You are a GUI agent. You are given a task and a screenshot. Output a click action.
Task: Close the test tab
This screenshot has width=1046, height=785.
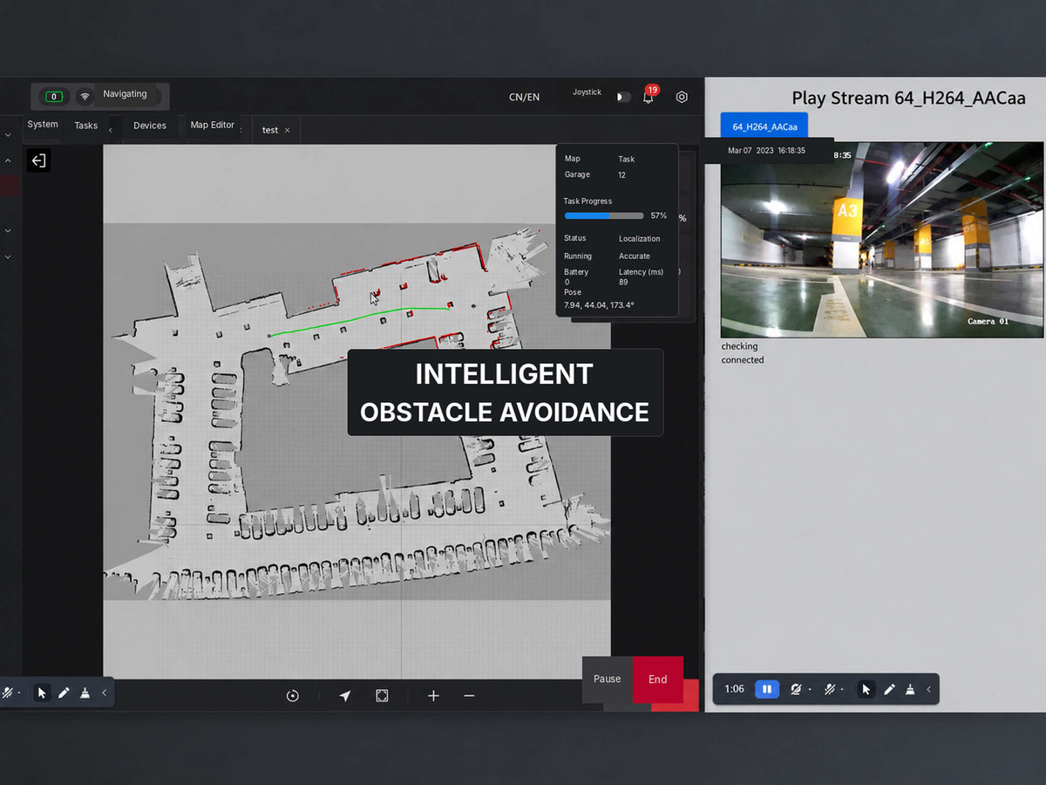(288, 130)
